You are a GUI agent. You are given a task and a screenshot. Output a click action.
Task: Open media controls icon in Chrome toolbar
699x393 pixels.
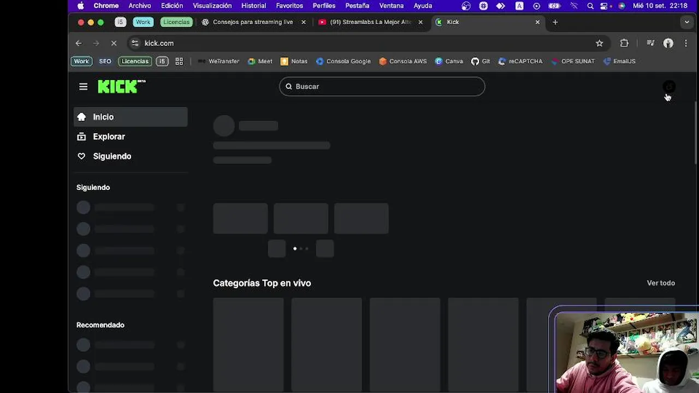(650, 43)
